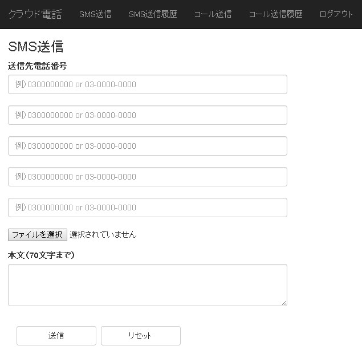Open コール送信履歴 in the navbar
This screenshot has height=354, width=362.
pos(275,14)
